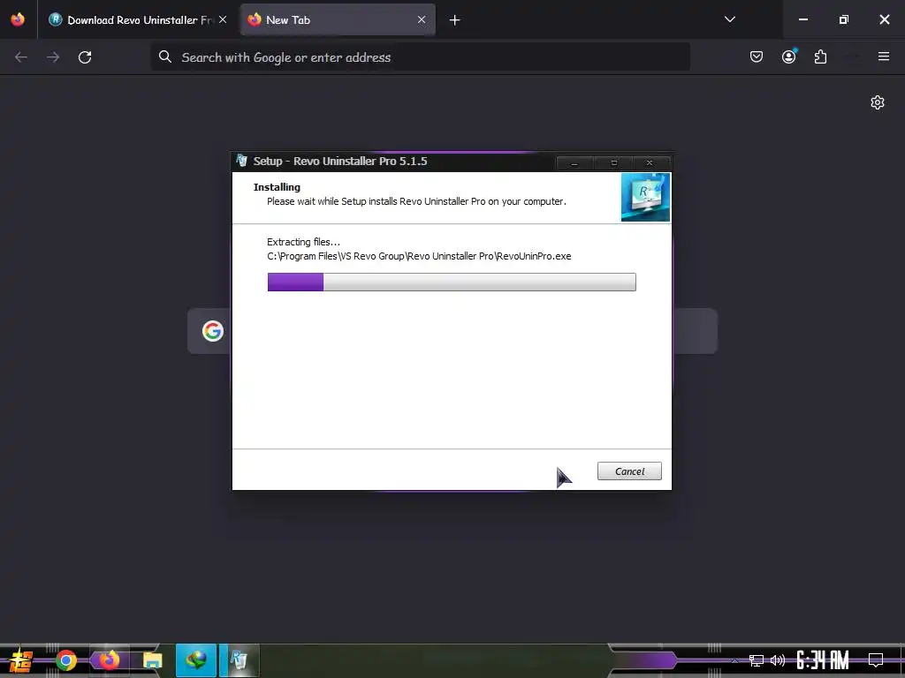Screen dimensions: 905x678
Task: Open the list all tabs dropdown arrow
Action: (729, 19)
